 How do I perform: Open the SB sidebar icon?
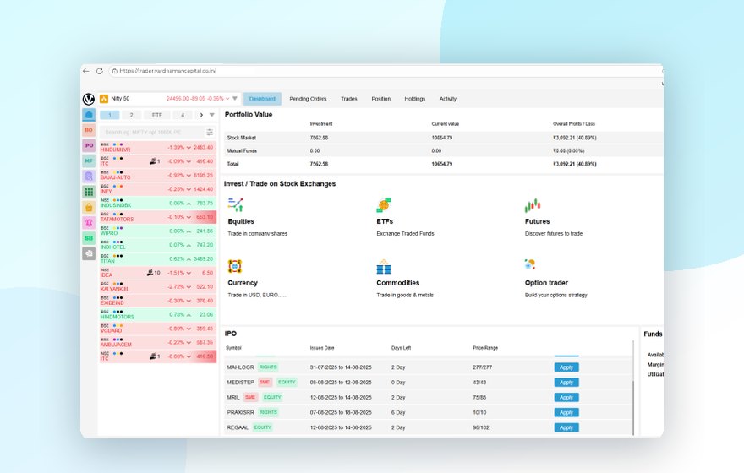click(x=89, y=238)
